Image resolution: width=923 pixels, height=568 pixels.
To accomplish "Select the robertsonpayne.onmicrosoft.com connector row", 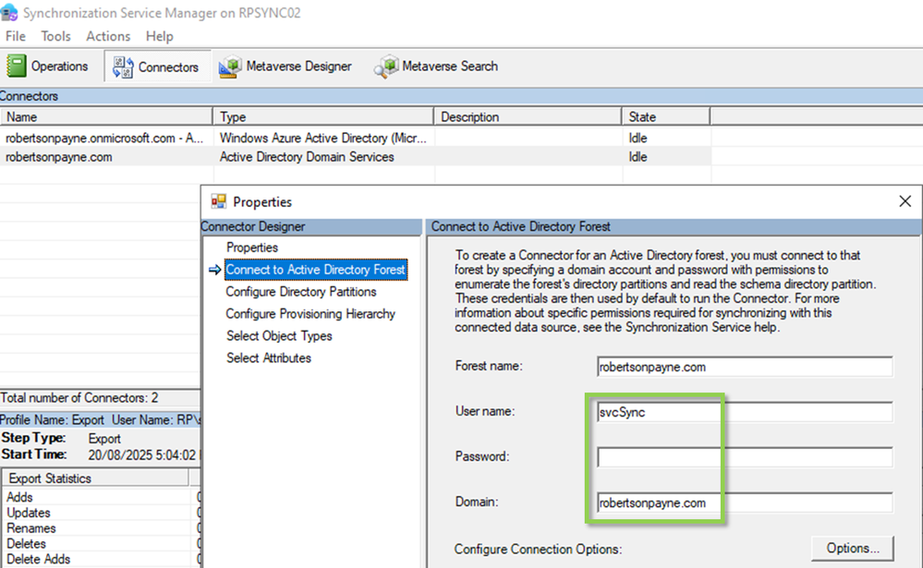I will coord(356,138).
